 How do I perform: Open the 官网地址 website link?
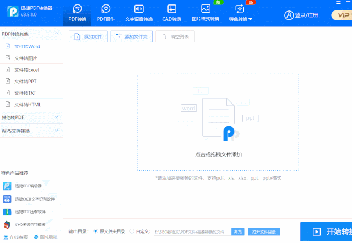point(46,237)
